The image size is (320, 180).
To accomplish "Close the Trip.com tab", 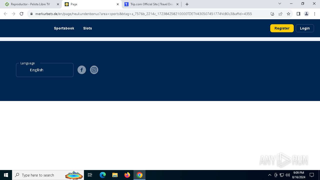I will tap(177, 4).
